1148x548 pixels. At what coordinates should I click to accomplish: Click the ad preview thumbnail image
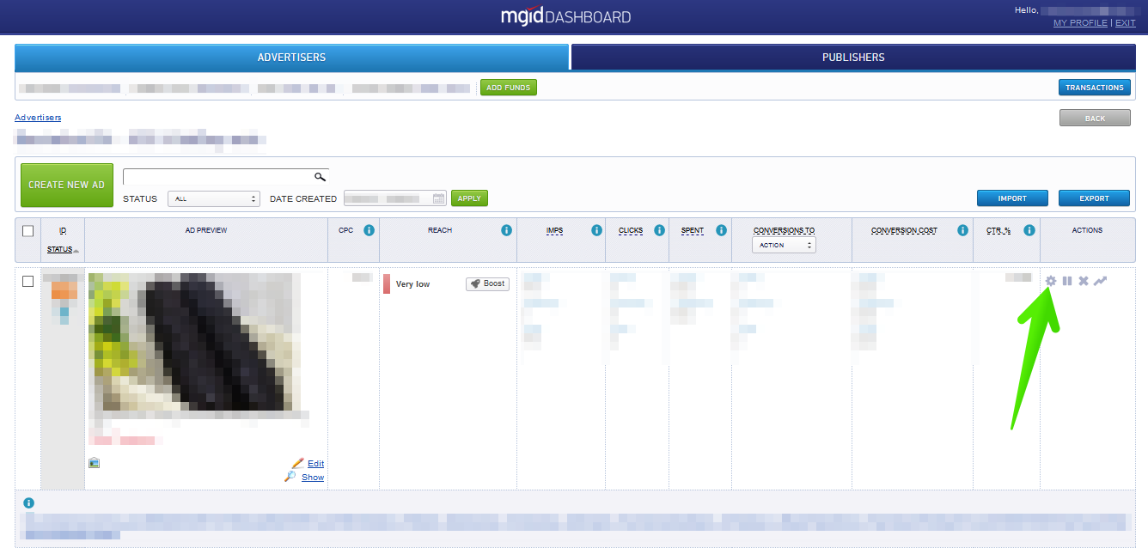[x=195, y=342]
